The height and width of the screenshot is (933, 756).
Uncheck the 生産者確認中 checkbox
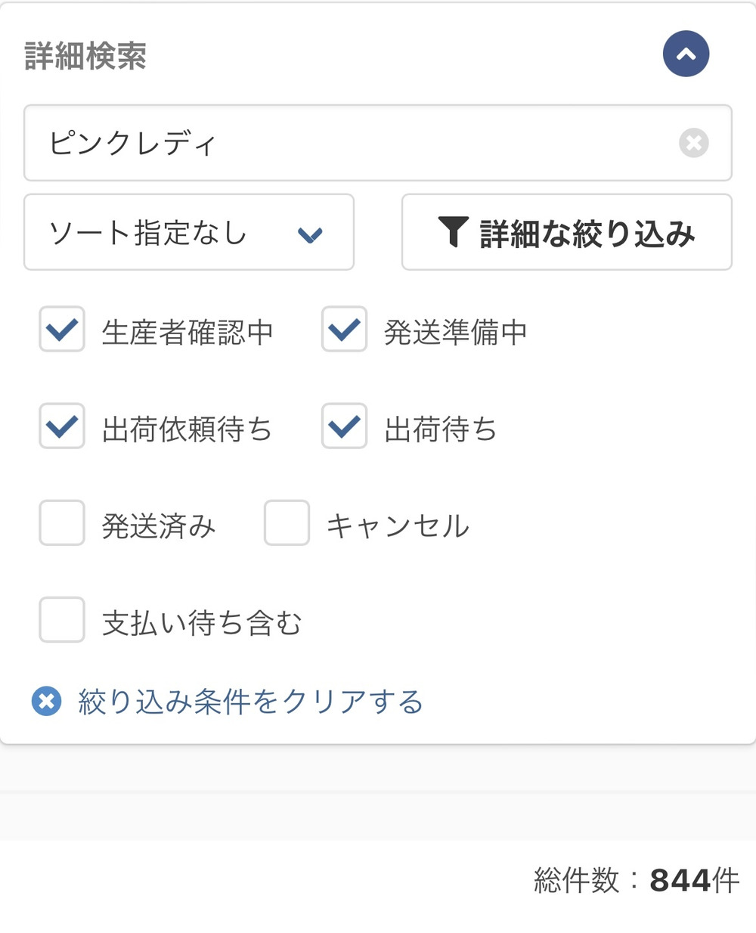coord(62,330)
